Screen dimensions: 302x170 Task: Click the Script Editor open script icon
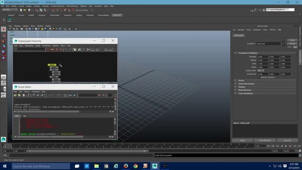[x=15, y=95]
